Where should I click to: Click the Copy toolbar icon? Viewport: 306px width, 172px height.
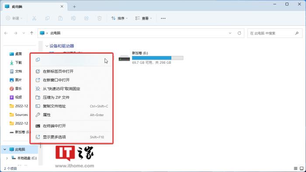47,18
